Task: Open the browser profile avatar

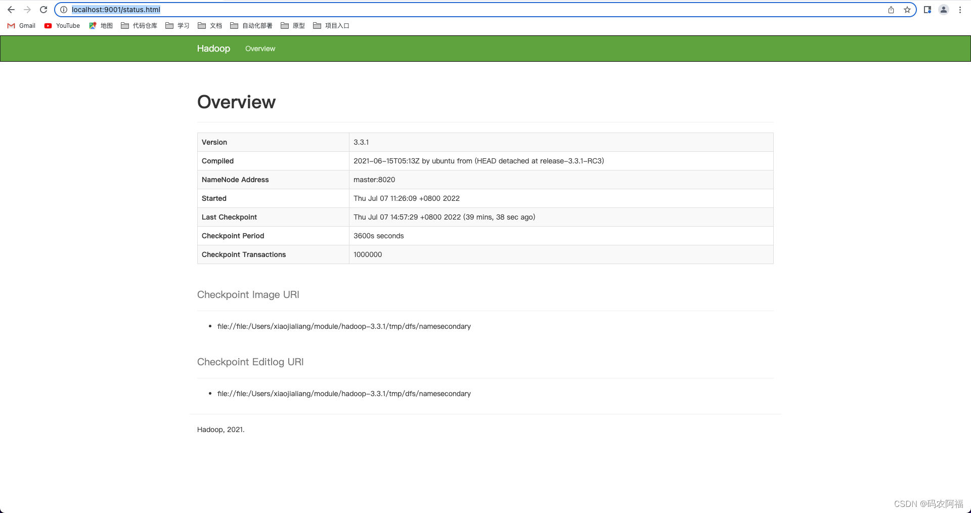Action: point(944,10)
